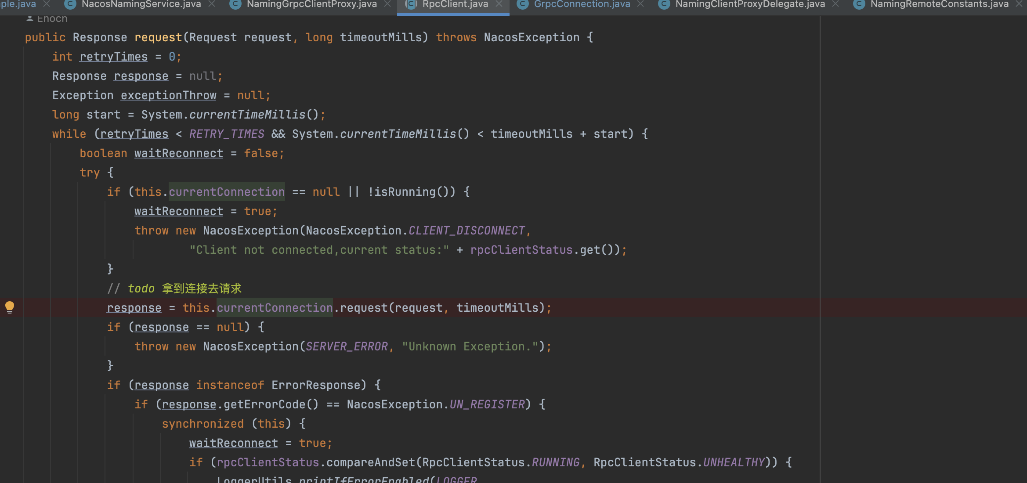Open the GrpcConnection.java tab
This screenshot has width=1027, height=483.
(582, 4)
